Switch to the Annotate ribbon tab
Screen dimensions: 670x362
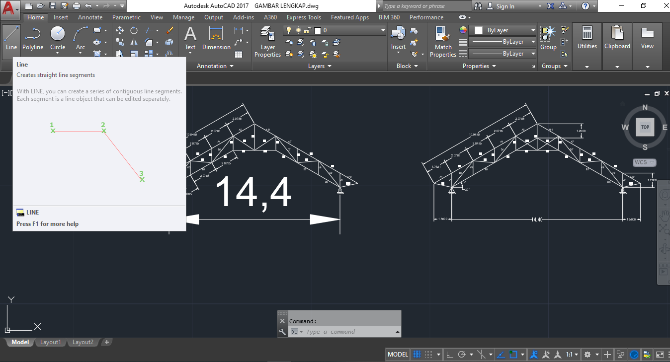click(x=90, y=17)
